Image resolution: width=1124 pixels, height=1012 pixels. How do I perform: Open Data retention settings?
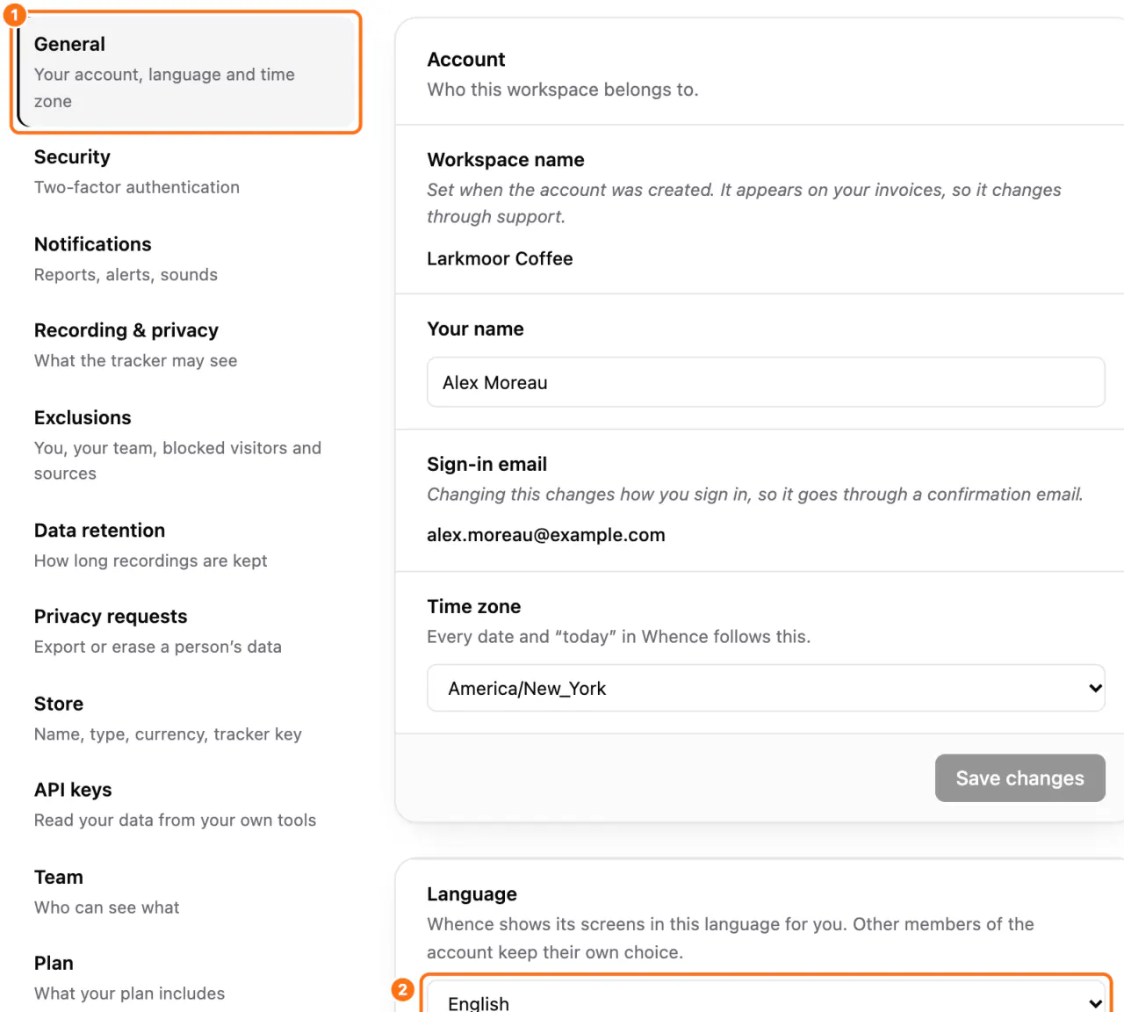[x=186, y=545]
